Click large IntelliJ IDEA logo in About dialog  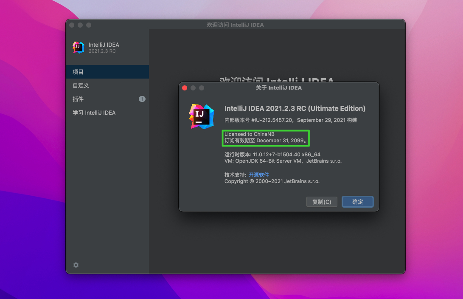point(202,117)
